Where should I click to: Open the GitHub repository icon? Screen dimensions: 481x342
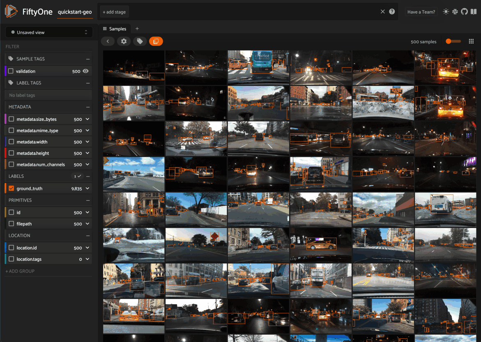(x=464, y=11)
